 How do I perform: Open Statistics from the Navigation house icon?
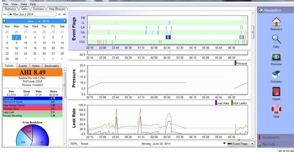pyautogui.click(x=276, y=22)
